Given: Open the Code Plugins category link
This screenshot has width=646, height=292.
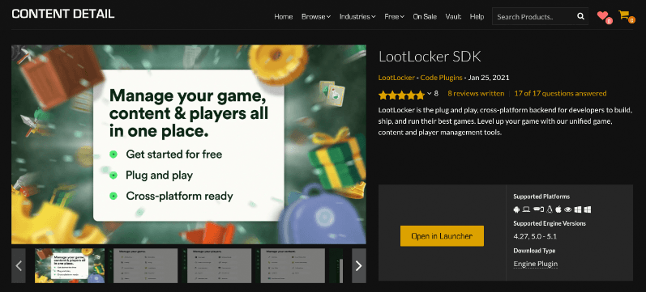Looking at the screenshot, I should point(441,78).
